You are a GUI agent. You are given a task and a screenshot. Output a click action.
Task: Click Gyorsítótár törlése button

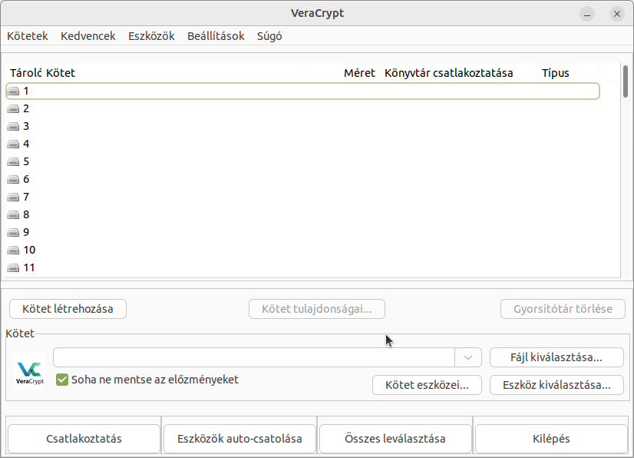point(563,309)
